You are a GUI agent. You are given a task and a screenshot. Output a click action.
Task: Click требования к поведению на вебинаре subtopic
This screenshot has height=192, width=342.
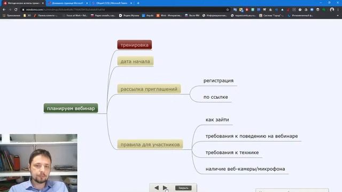[x=252, y=136]
